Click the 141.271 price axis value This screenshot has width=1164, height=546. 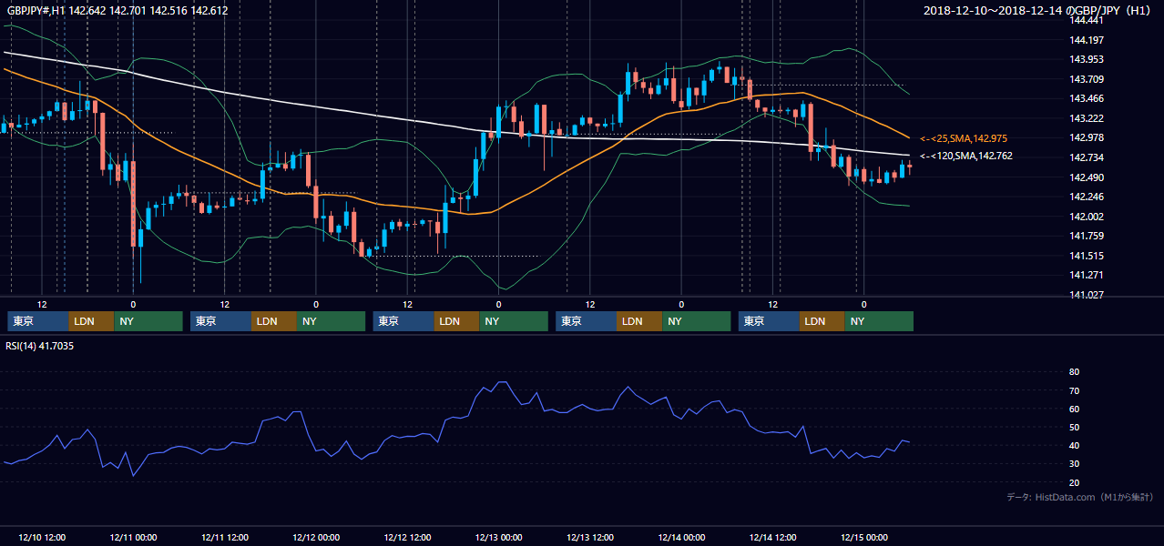coord(1087,275)
